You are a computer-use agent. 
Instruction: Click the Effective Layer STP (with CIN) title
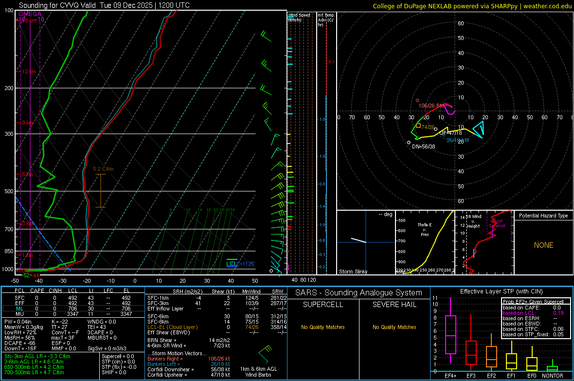click(x=501, y=291)
